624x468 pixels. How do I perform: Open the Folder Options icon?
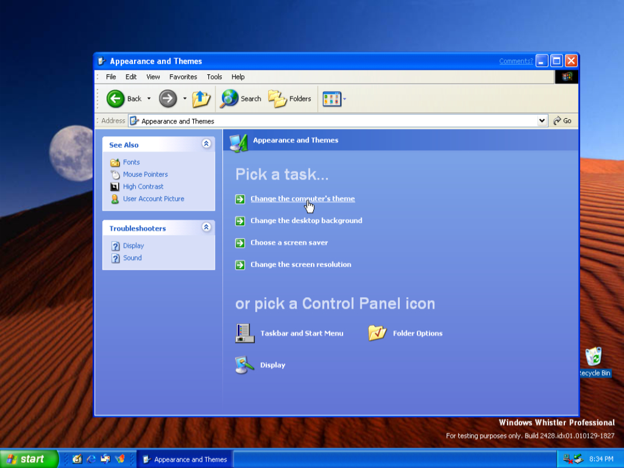pos(378,333)
